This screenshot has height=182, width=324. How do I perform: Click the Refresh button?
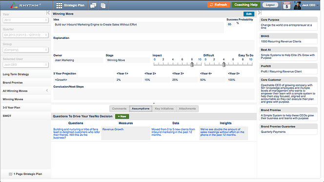pyautogui.click(x=219, y=5)
